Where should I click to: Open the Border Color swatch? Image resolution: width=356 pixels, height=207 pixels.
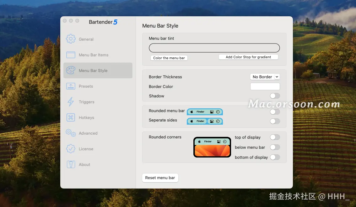click(265, 86)
